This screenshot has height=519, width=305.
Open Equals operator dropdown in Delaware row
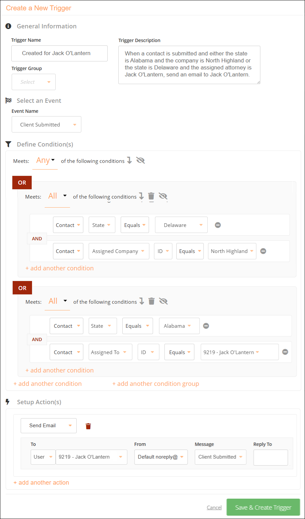[x=135, y=225]
